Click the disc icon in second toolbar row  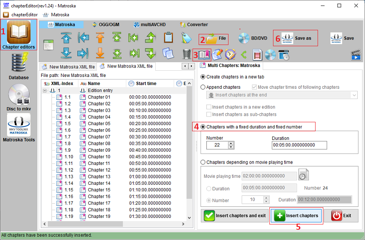click(270, 55)
